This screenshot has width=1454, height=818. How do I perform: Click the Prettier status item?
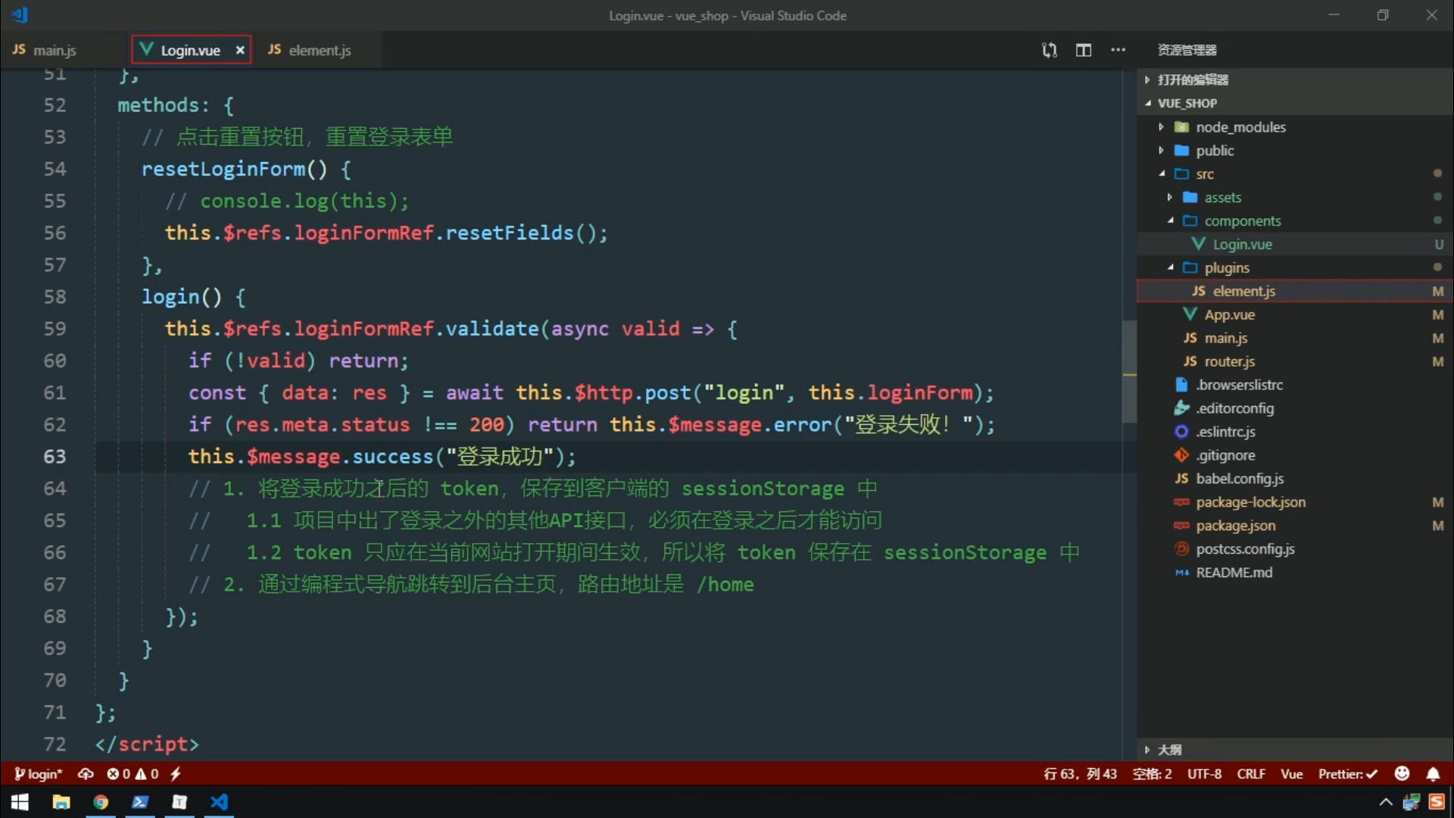point(1347,774)
